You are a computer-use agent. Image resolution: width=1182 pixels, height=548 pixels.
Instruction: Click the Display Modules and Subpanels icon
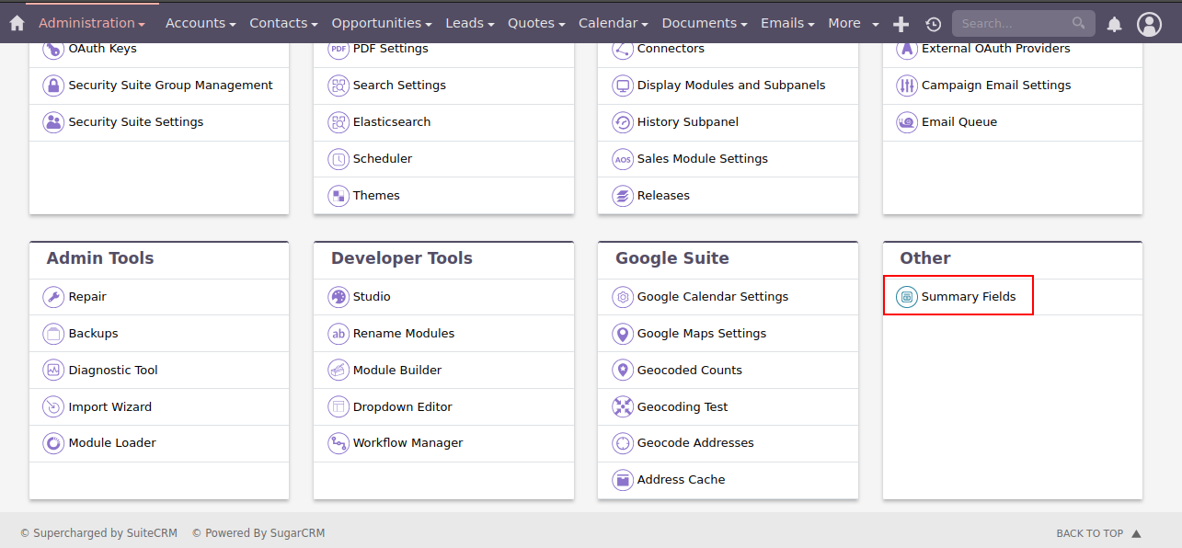(623, 86)
